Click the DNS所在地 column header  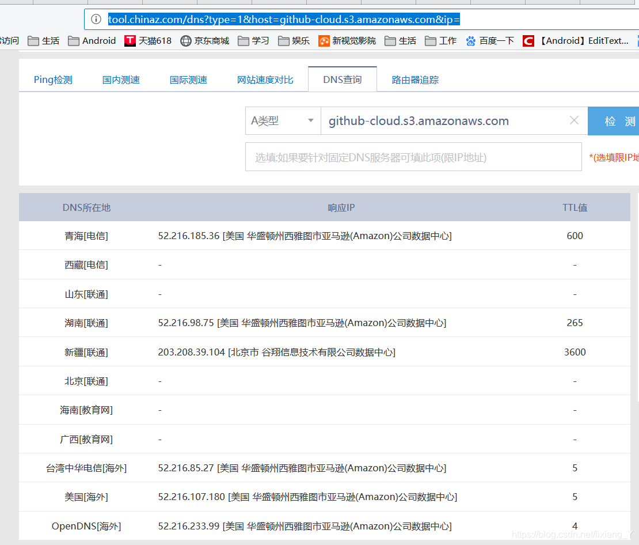86,207
